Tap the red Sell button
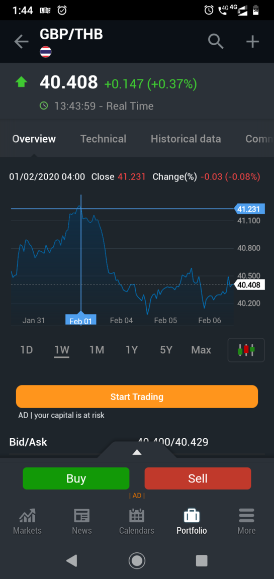Image resolution: width=274 pixels, height=579 pixels. [198, 478]
